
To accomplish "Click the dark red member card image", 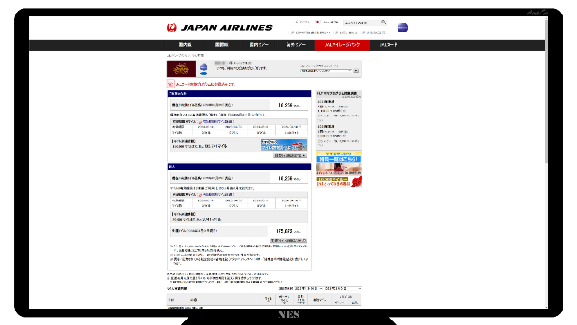I will (x=181, y=69).
